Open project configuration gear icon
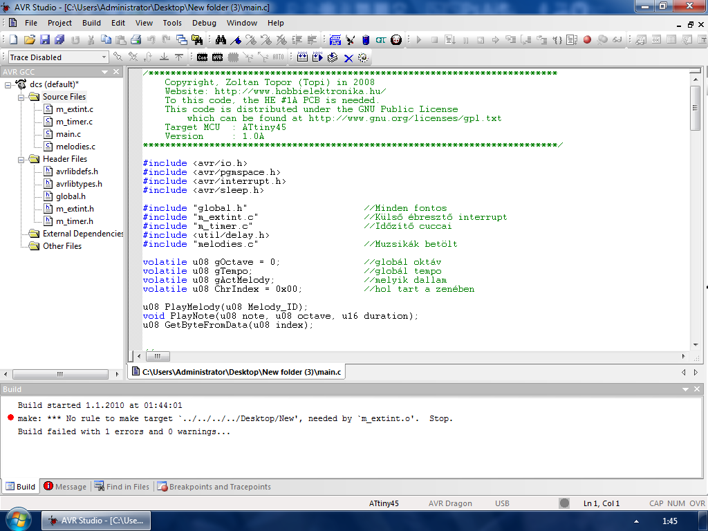The width and height of the screenshot is (708, 531). 363,57
